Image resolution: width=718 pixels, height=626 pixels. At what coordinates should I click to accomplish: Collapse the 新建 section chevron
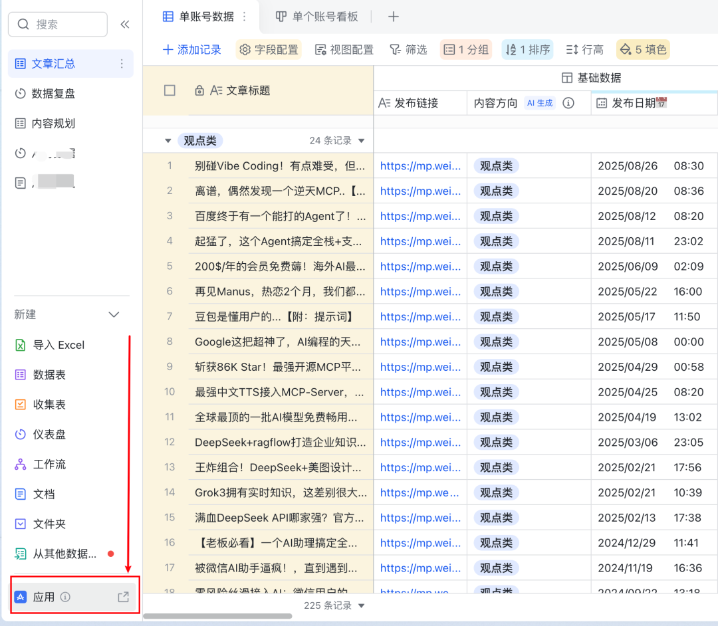click(x=114, y=314)
